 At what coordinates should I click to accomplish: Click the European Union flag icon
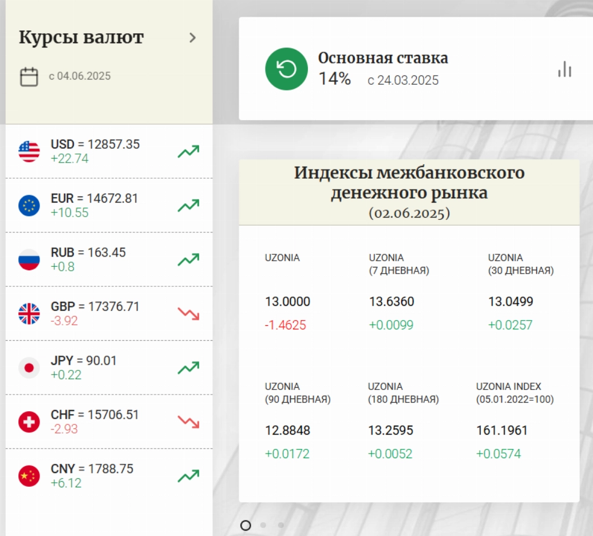[29, 206]
